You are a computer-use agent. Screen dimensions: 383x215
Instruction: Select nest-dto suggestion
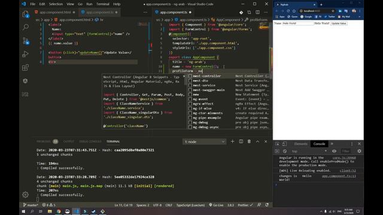pyautogui.click(x=229, y=81)
